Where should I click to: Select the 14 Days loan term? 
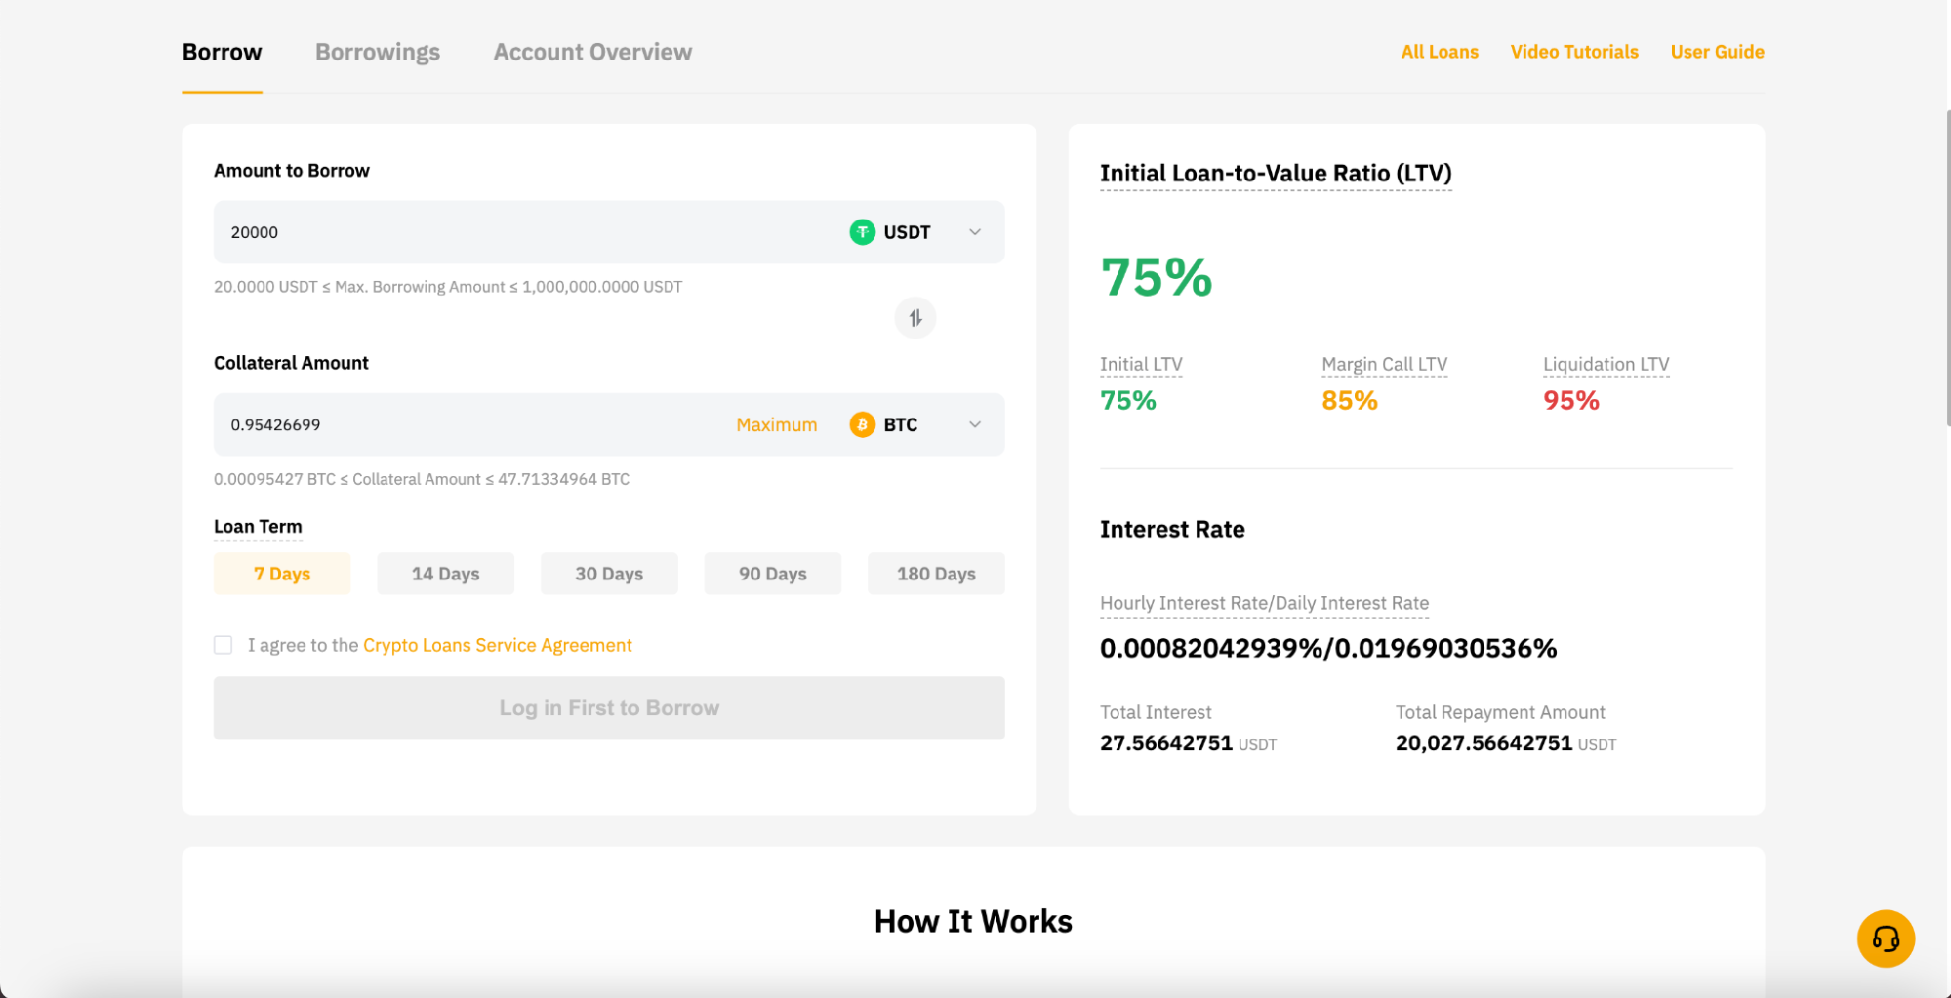click(445, 574)
